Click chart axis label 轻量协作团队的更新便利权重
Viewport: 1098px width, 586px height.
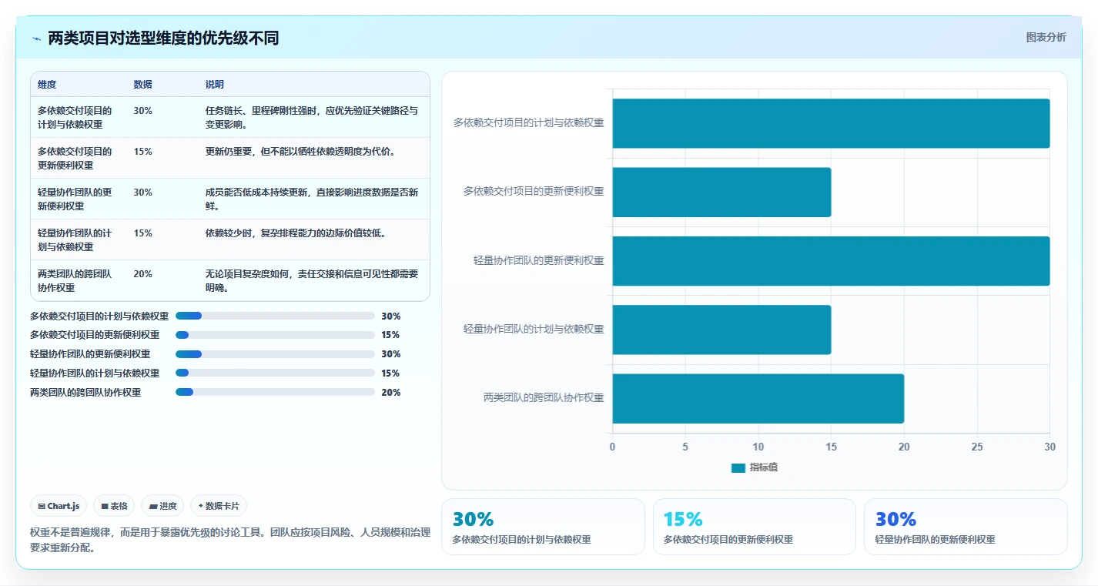539,261
